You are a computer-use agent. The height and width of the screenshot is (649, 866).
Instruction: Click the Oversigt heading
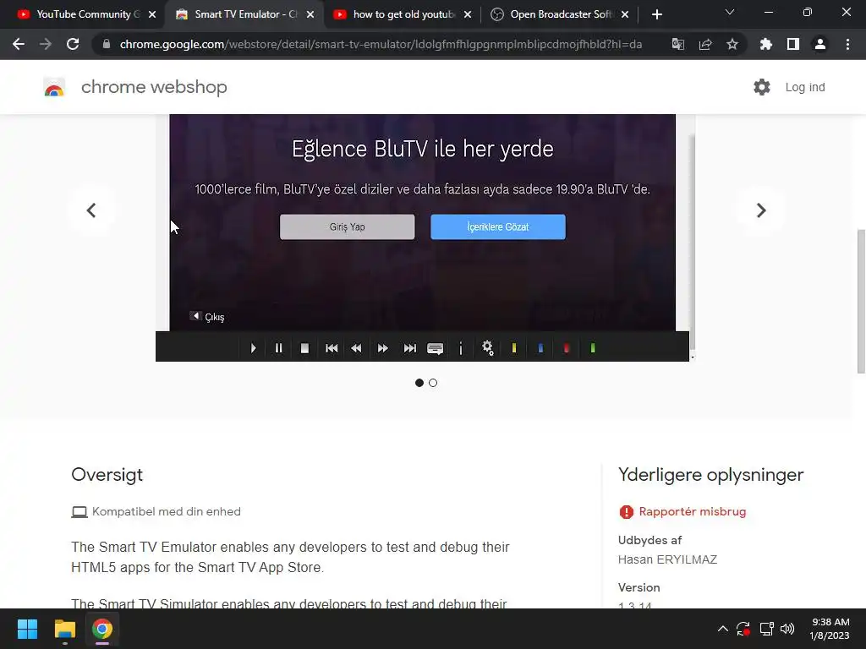click(107, 475)
